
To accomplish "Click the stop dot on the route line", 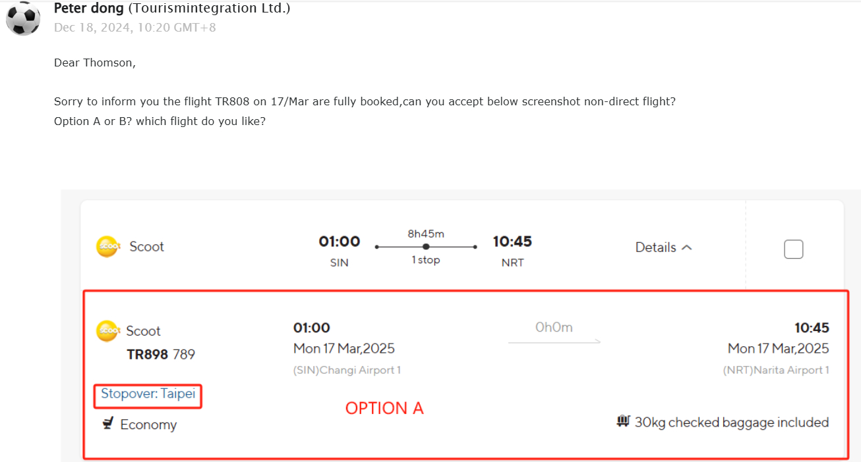I will [x=426, y=247].
